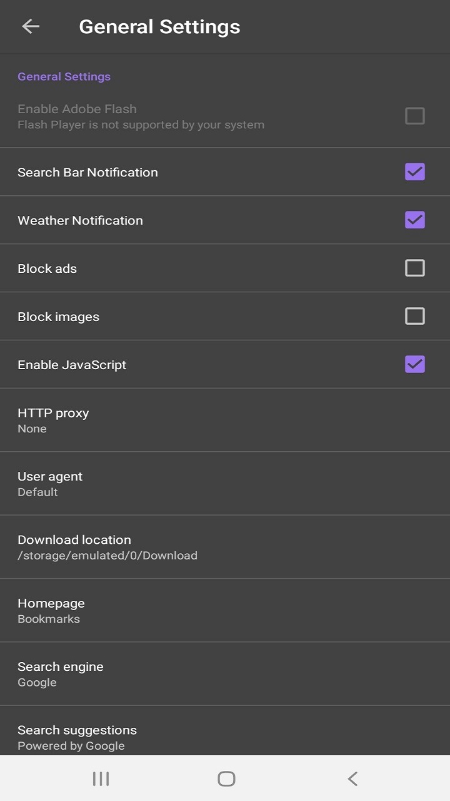The height and width of the screenshot is (801, 450).
Task: Open the HTTP proxy setting
Action: pyautogui.click(x=225, y=421)
